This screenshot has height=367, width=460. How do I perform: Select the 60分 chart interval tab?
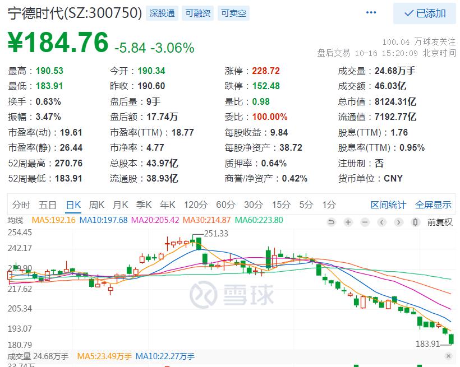(x=225, y=205)
